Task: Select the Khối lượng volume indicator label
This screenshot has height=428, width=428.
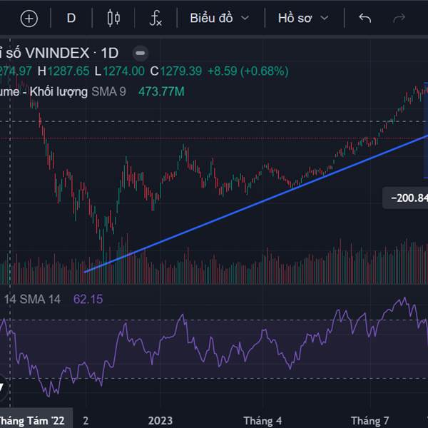Action: 58,92
